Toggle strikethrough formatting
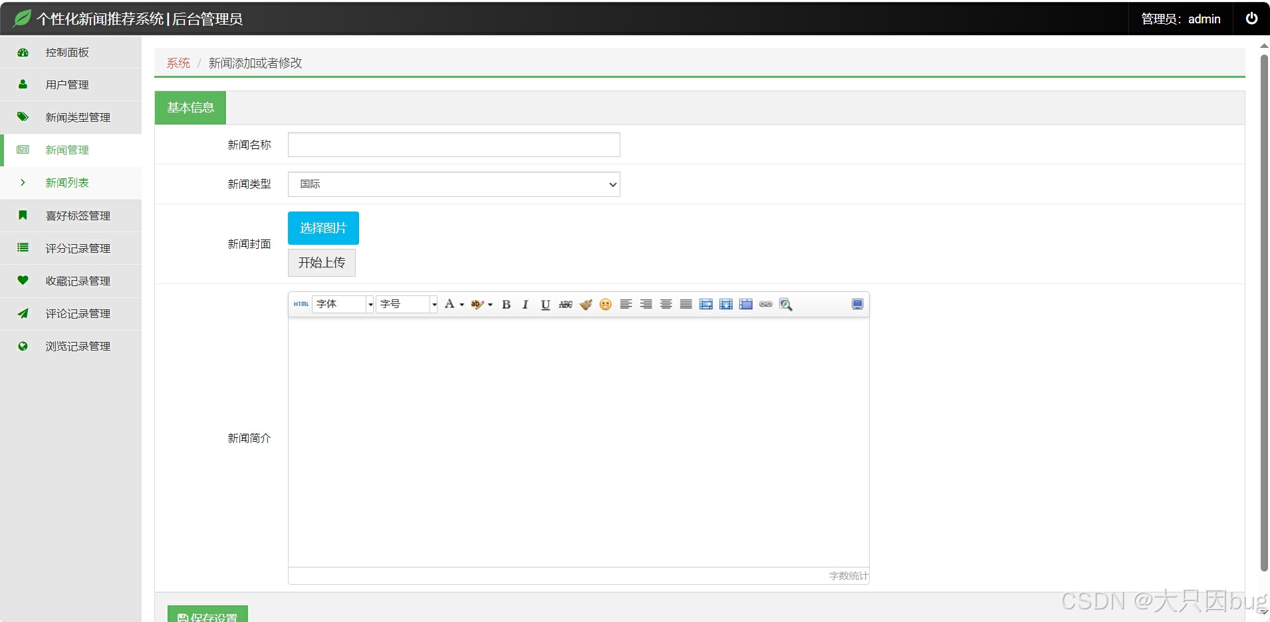Screen dimensions: 1270x622 [x=565, y=304]
